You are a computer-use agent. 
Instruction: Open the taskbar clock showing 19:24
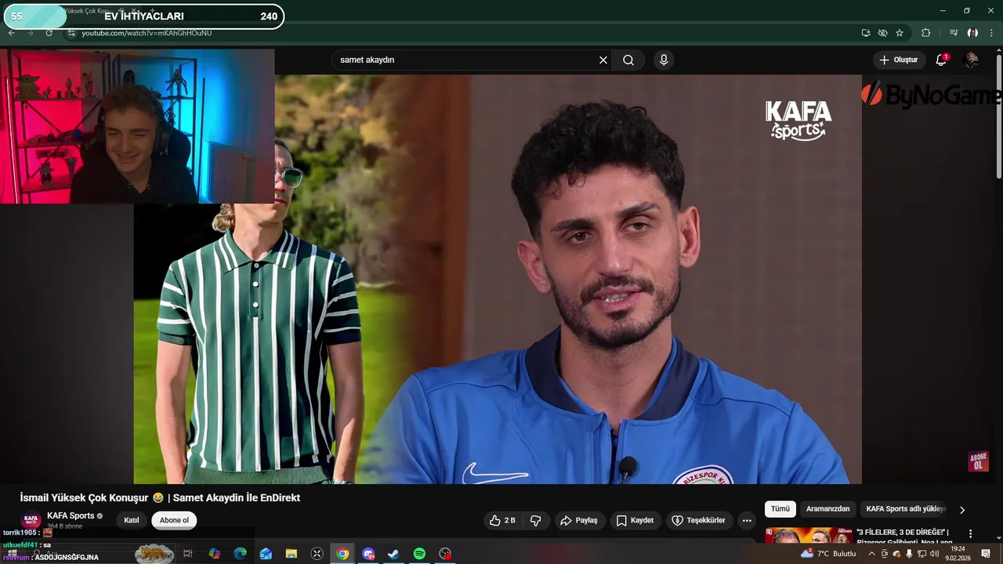click(957, 554)
